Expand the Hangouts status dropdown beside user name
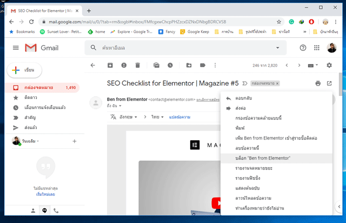Viewport: 346px width, 223px height. coord(38,141)
